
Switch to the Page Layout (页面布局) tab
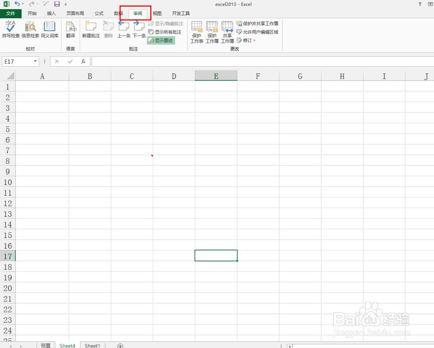(x=75, y=13)
